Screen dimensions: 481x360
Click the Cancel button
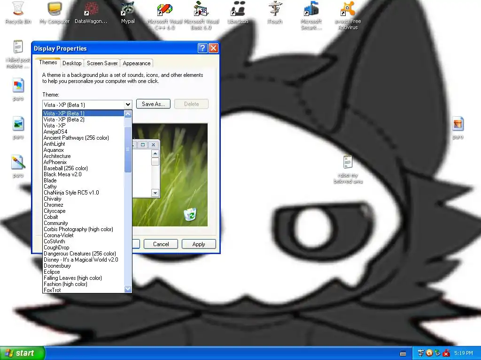(161, 244)
